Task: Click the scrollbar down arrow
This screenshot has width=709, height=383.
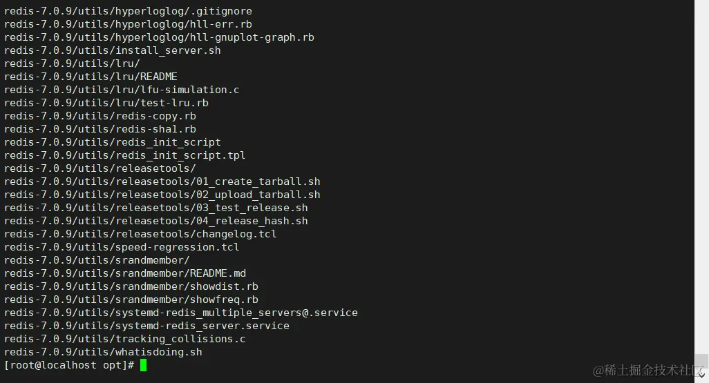Action: (701, 376)
